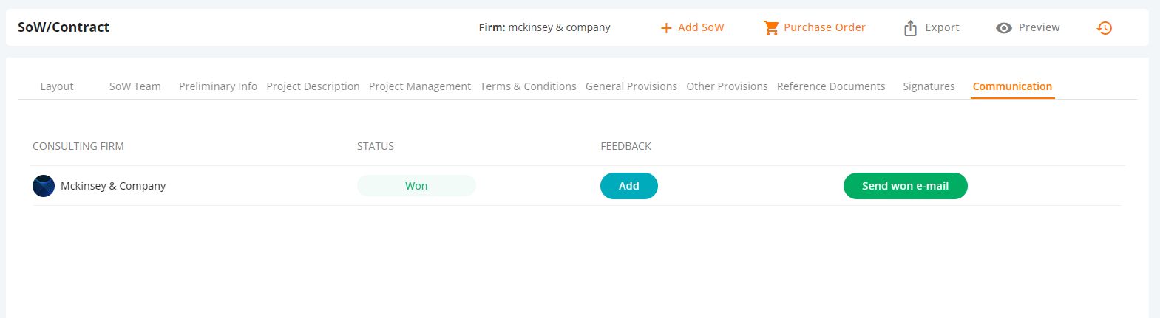This screenshot has width=1160, height=318.
Task: Click the Won status badge
Action: pyautogui.click(x=416, y=186)
